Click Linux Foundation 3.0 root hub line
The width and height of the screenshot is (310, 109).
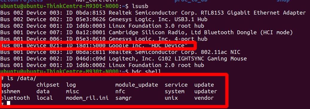point(102,26)
